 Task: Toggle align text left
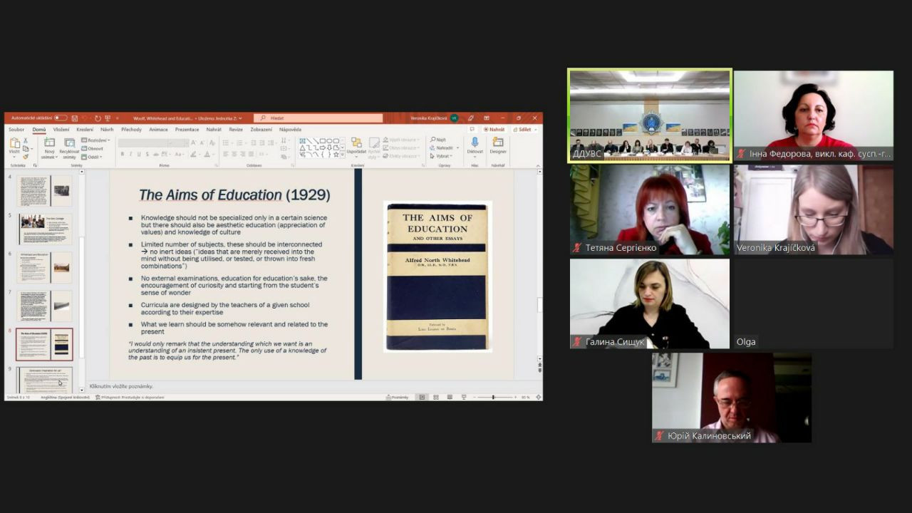pyautogui.click(x=225, y=154)
